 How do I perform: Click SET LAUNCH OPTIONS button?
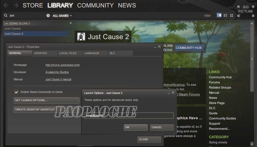click(46, 100)
